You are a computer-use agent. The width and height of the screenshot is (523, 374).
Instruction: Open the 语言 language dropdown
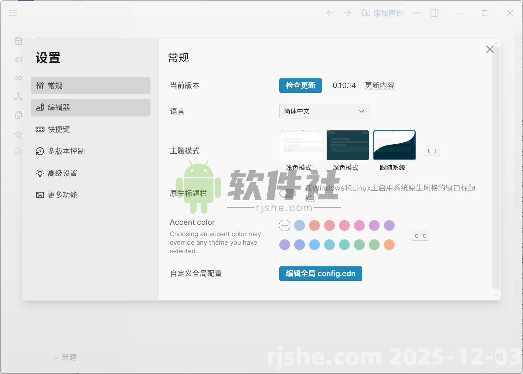point(324,111)
